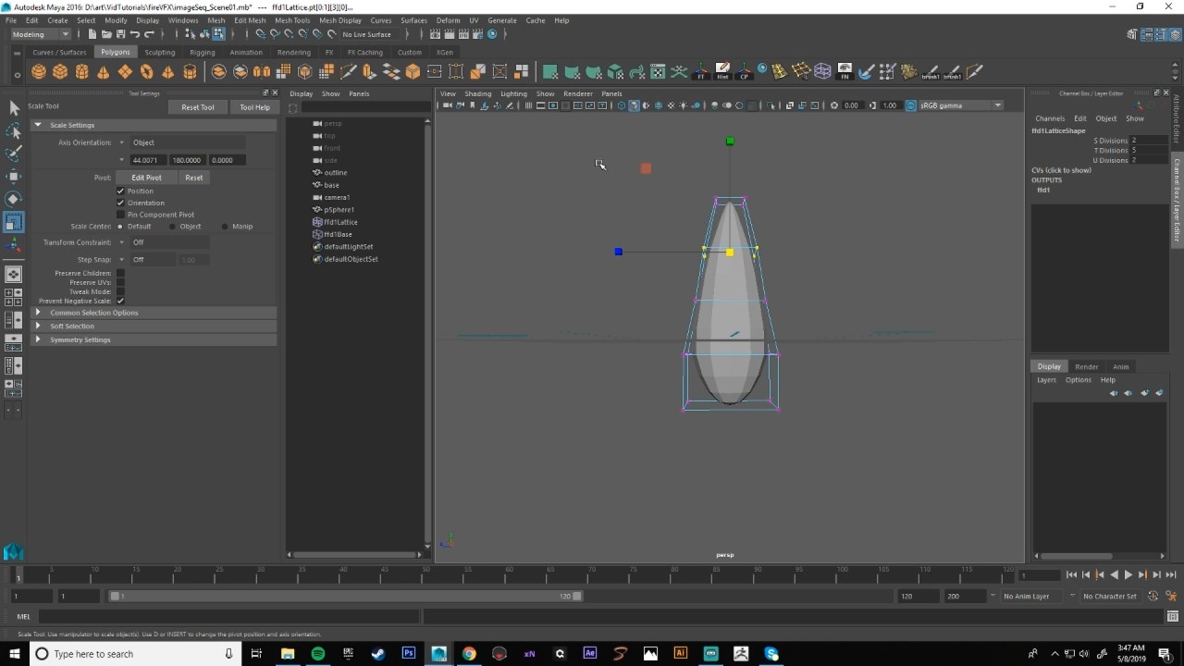Viewport: 1184px width, 666px height.
Task: Set Scale Center to Object
Action: (172, 227)
